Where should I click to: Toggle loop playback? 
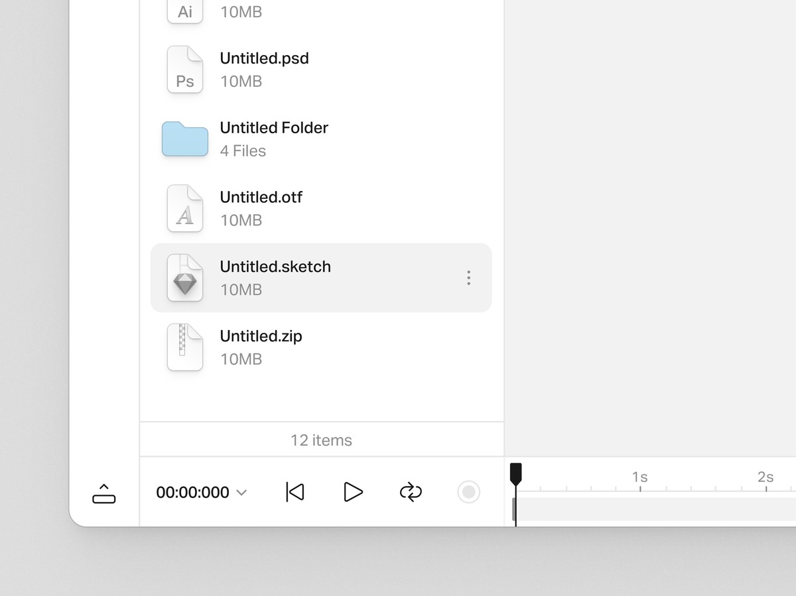(411, 492)
